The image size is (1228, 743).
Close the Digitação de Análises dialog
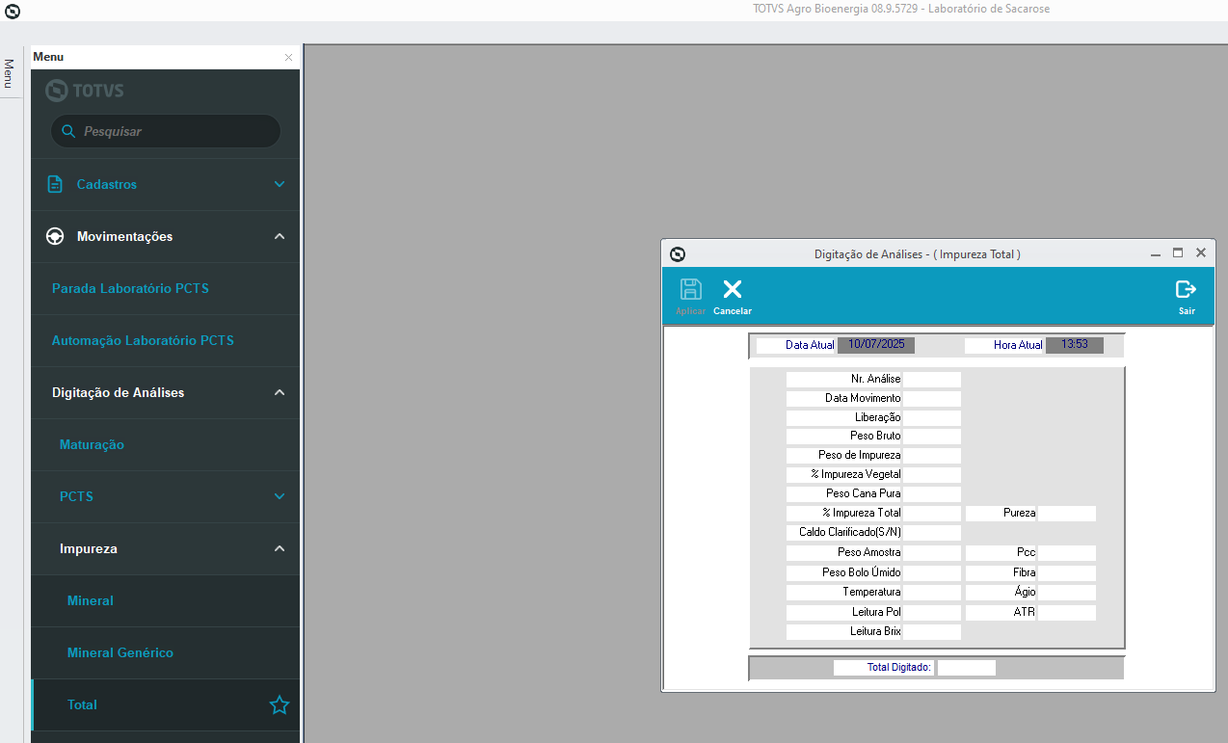pyautogui.click(x=1201, y=252)
